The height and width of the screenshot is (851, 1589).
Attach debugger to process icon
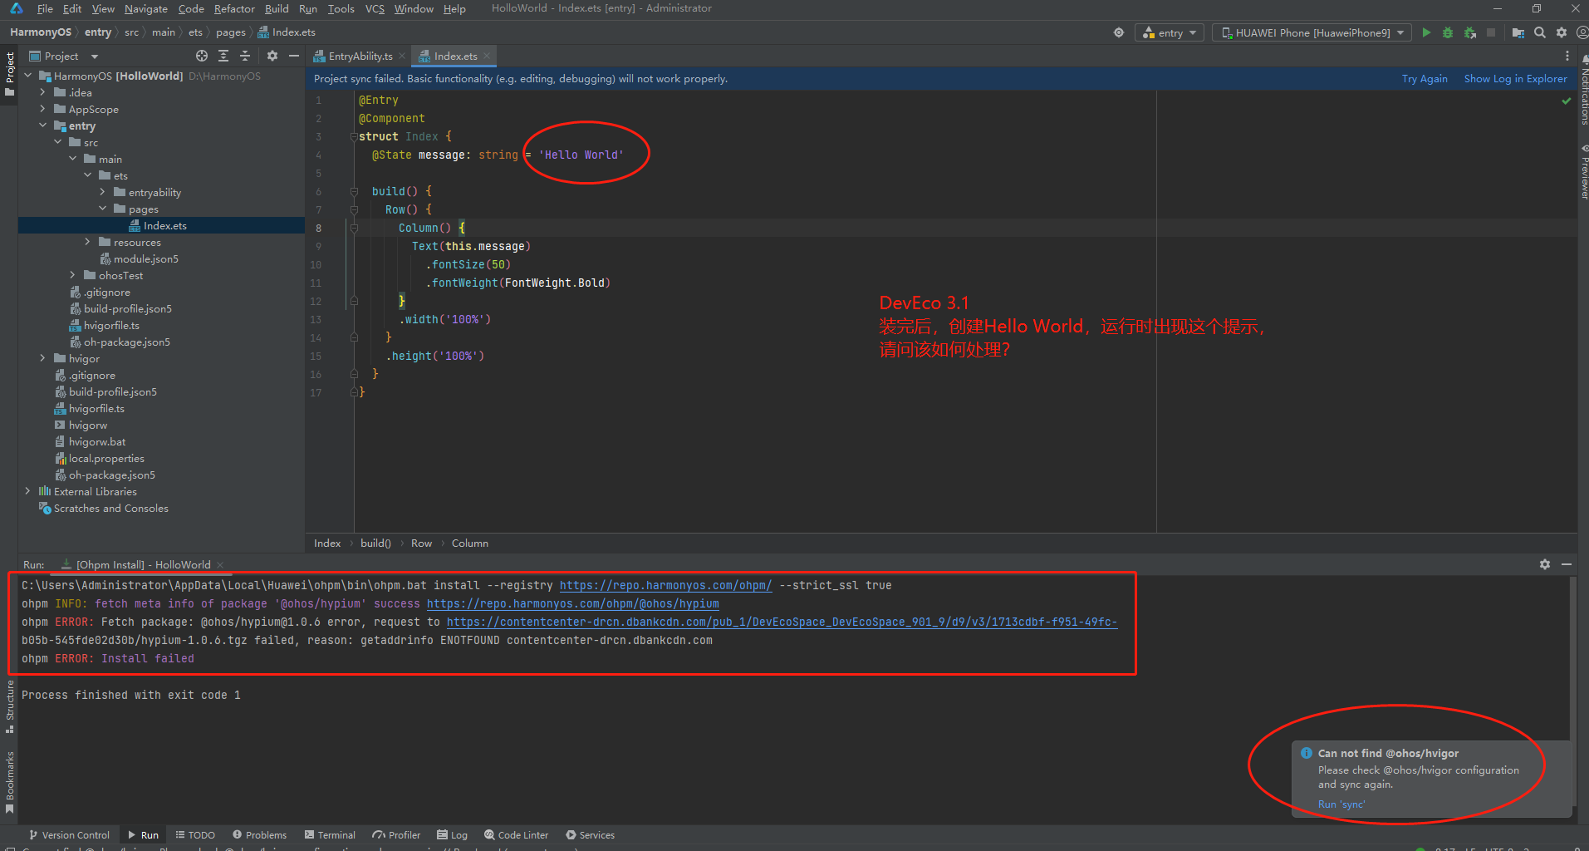pos(1470,32)
